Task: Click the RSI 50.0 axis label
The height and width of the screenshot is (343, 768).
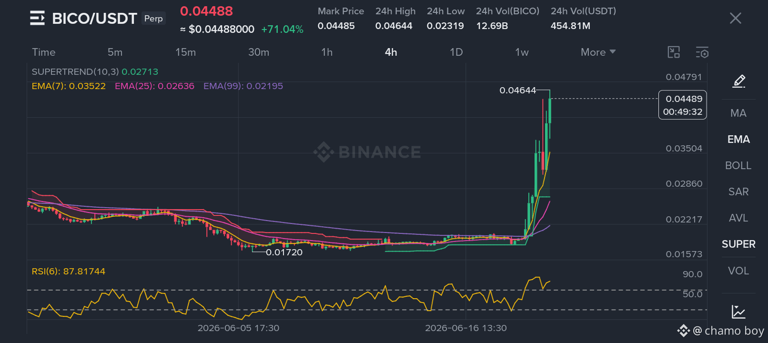Action: point(692,294)
